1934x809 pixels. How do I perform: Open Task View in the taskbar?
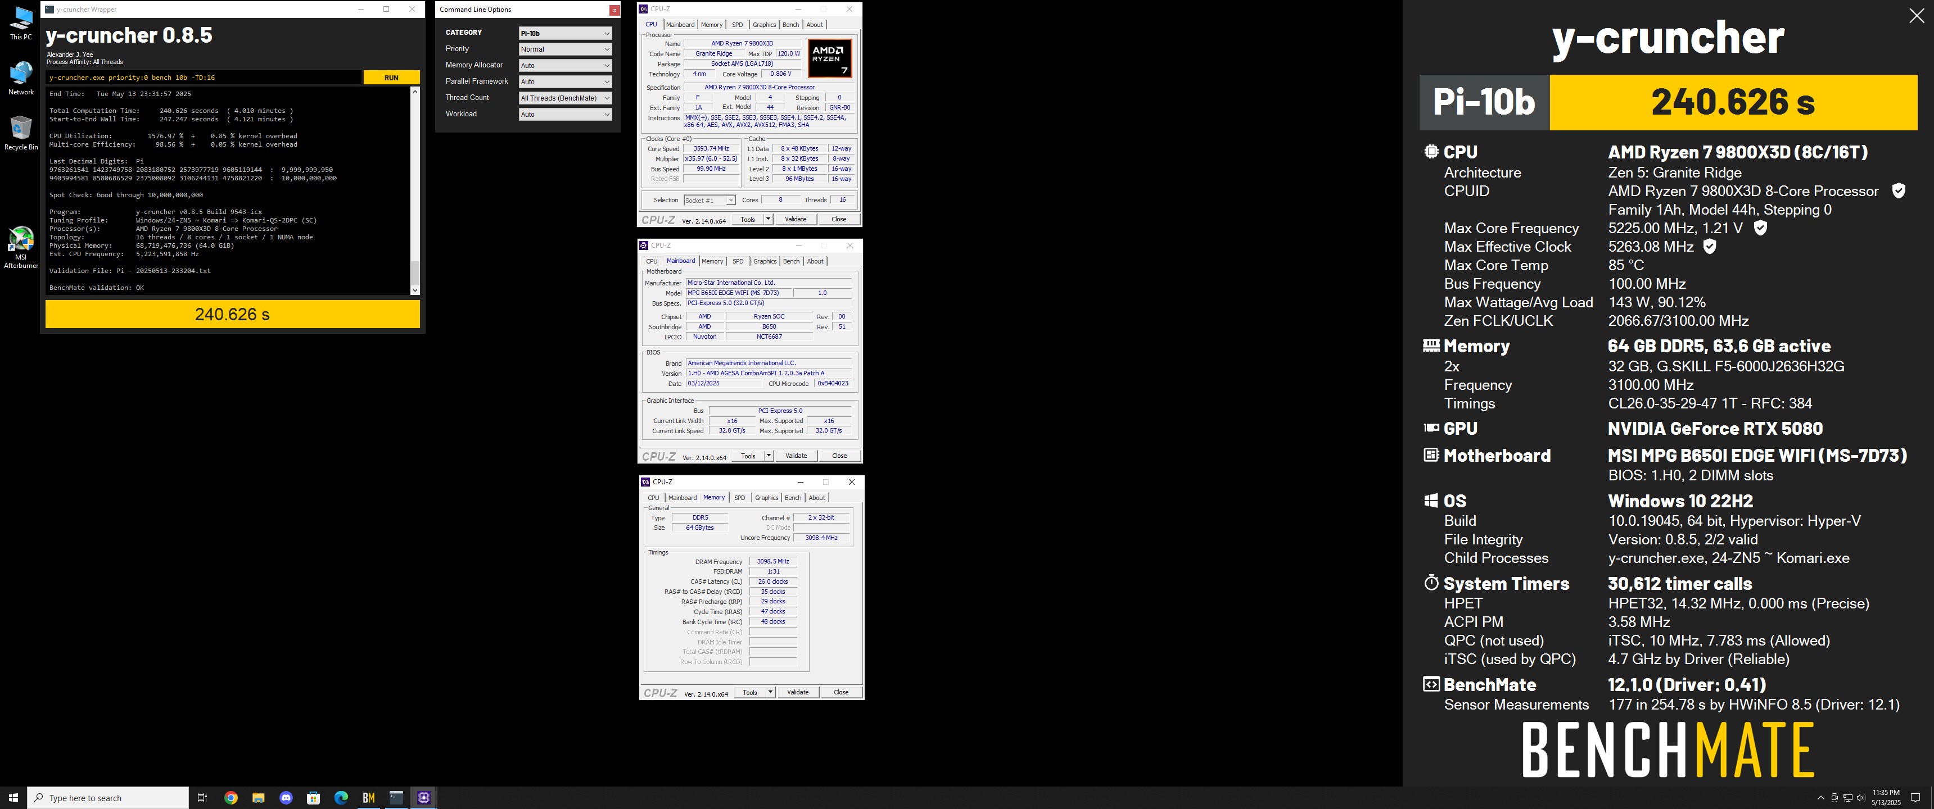pyautogui.click(x=202, y=798)
